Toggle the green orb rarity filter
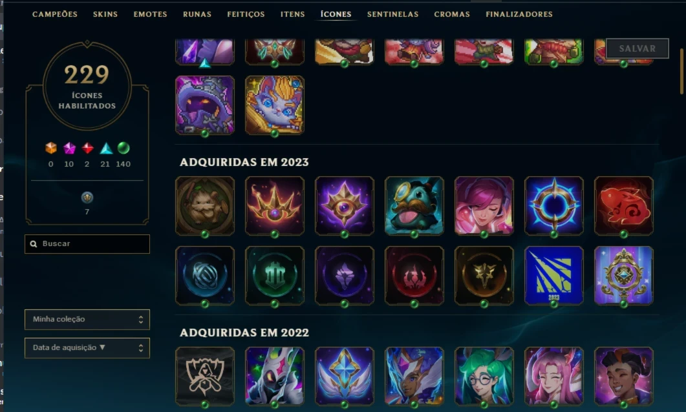The height and width of the screenshot is (412, 686). 123,148
